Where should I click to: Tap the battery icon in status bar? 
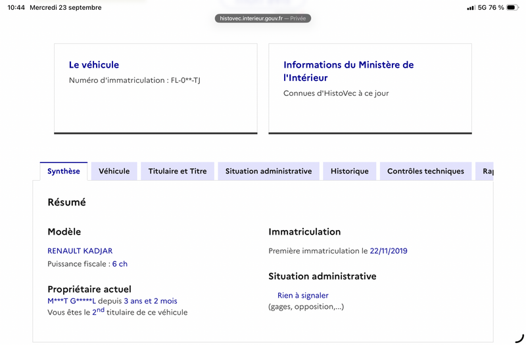pyautogui.click(x=512, y=7)
